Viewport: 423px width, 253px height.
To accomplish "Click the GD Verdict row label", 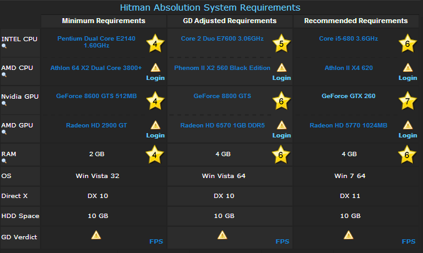I will (x=19, y=237).
